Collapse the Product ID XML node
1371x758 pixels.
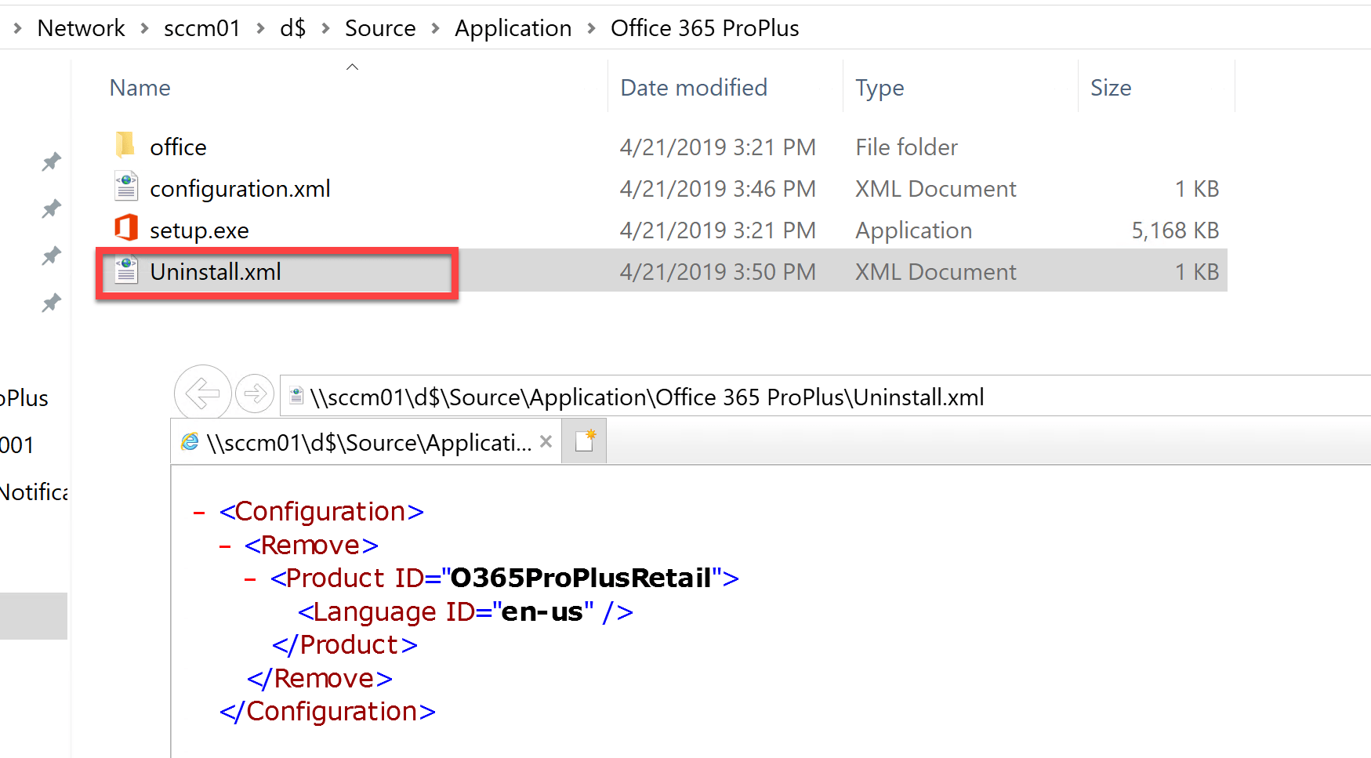coord(249,578)
